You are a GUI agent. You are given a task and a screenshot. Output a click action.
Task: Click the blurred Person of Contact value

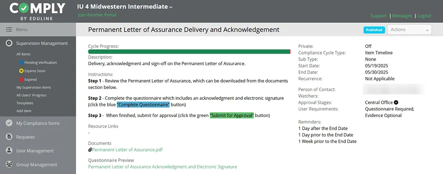click(394, 90)
